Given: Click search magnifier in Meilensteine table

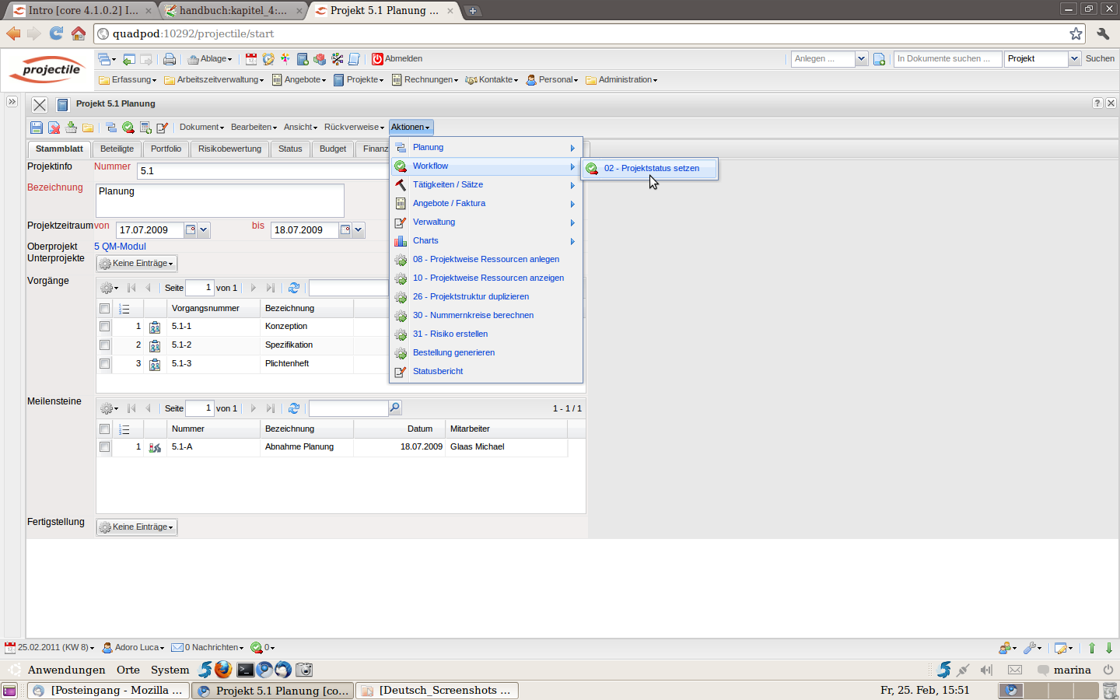Looking at the screenshot, I should (x=394, y=408).
